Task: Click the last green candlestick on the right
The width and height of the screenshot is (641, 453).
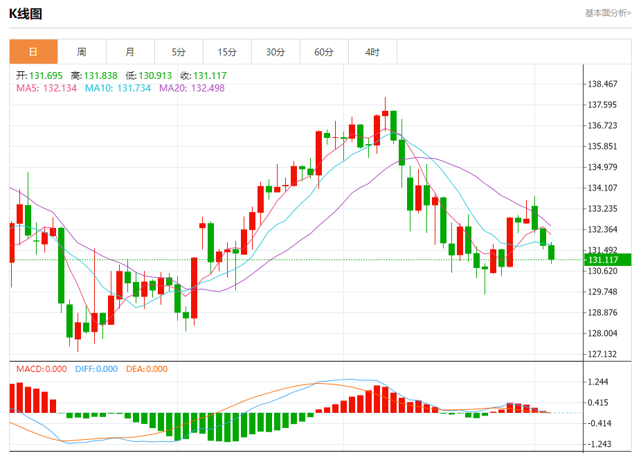Action: click(x=552, y=253)
